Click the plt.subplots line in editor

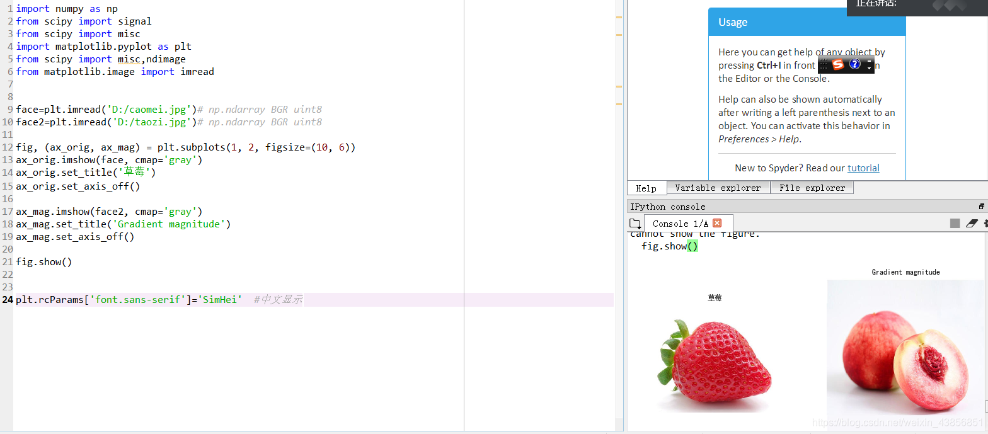point(186,147)
